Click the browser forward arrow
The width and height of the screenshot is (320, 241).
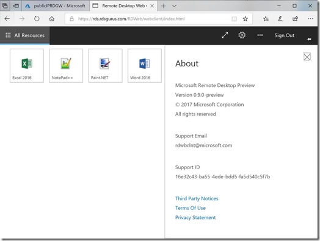click(22, 19)
